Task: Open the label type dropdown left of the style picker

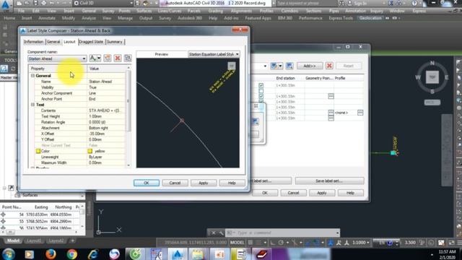Action: click(265, 66)
